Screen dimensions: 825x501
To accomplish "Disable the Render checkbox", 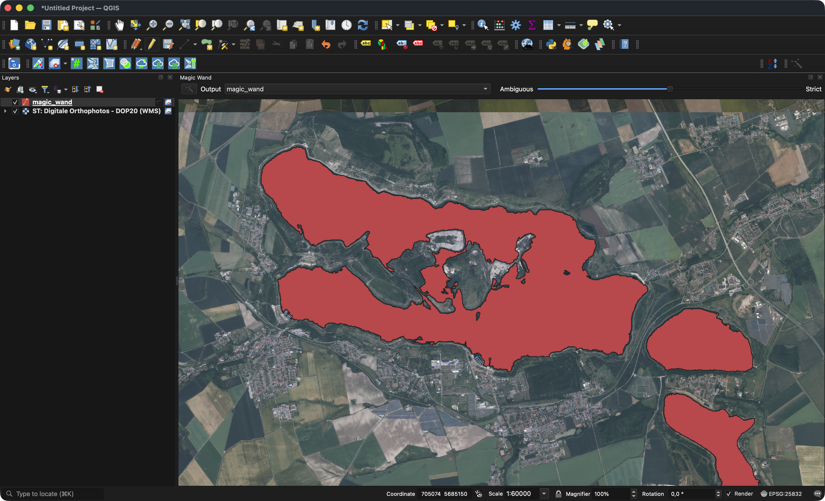I will click(729, 494).
